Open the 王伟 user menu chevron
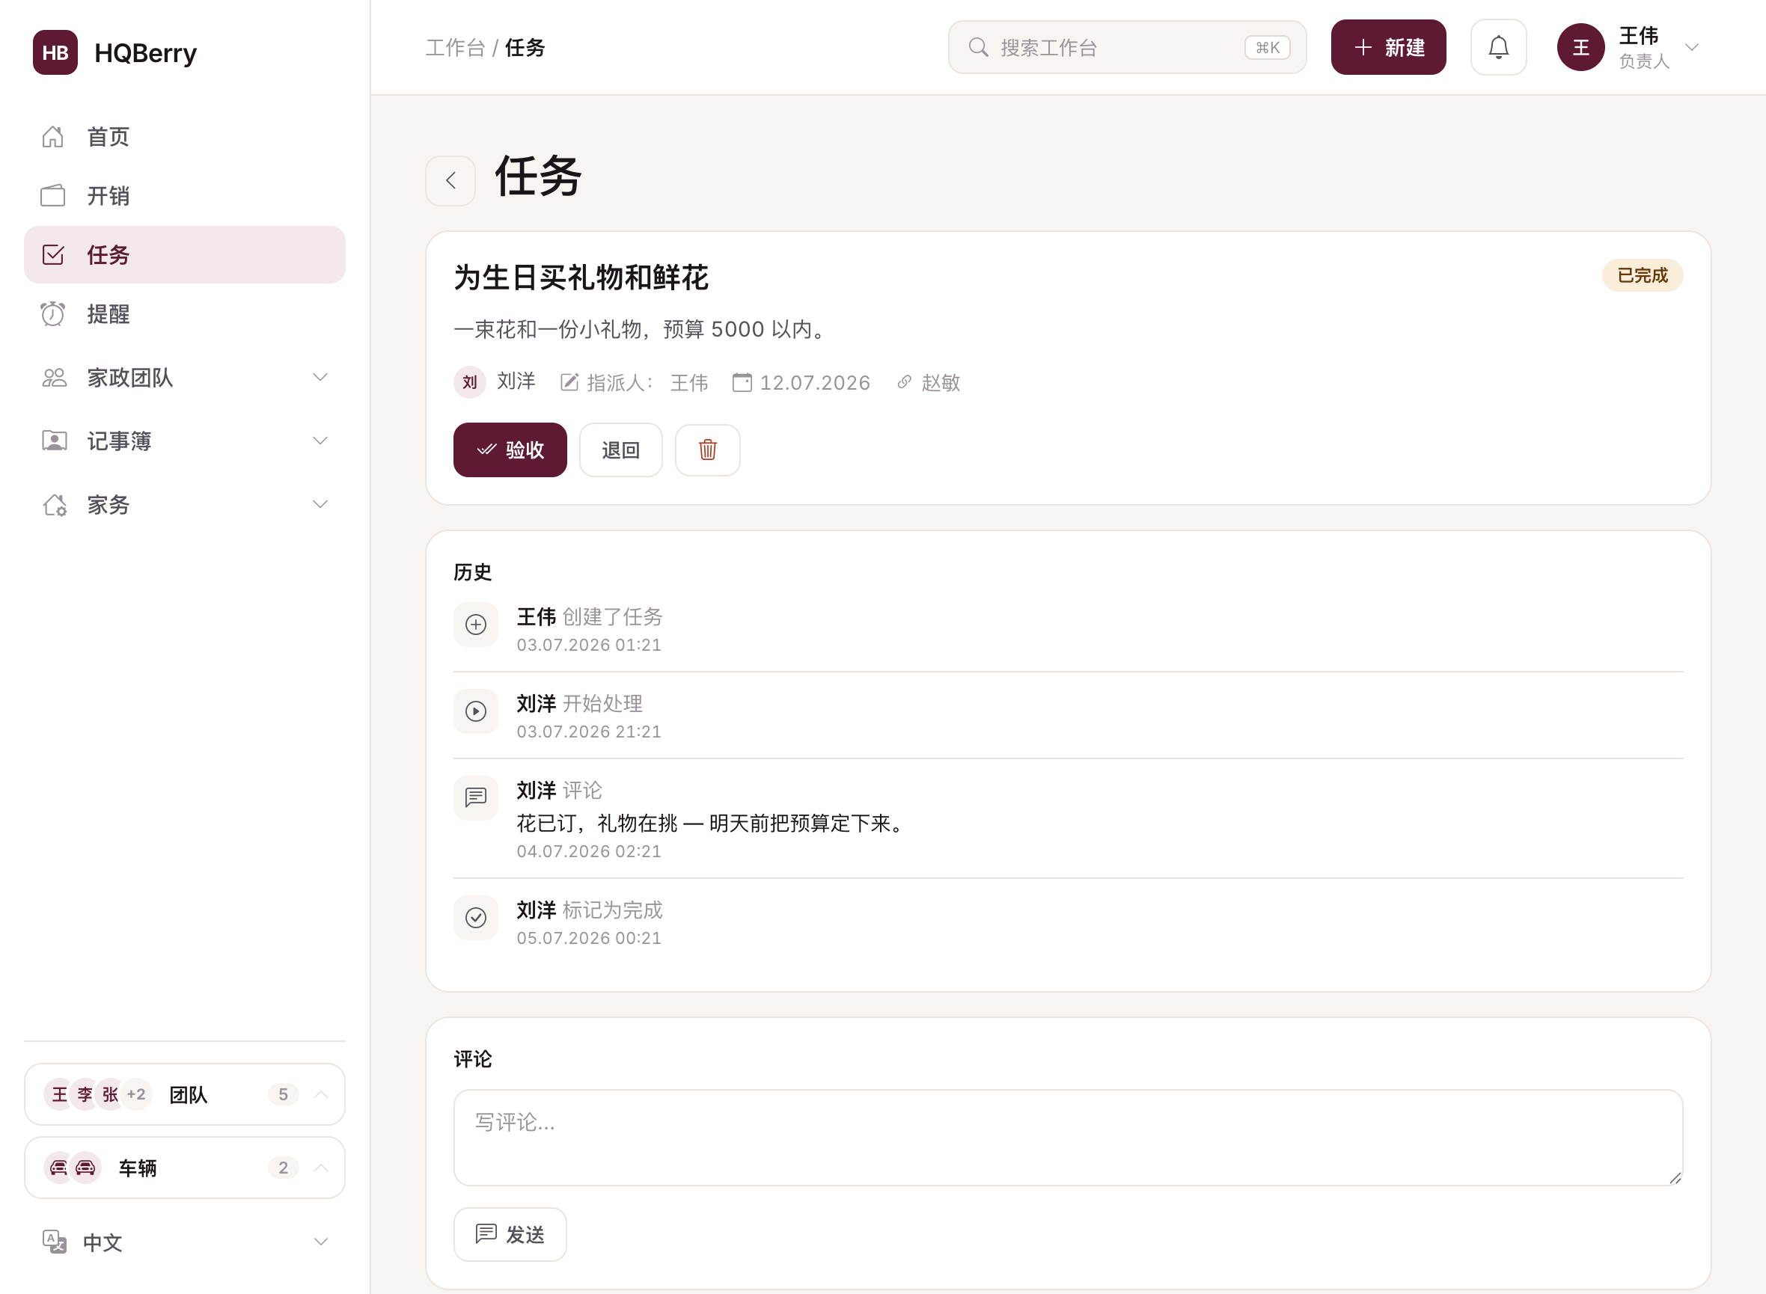 pos(1693,48)
